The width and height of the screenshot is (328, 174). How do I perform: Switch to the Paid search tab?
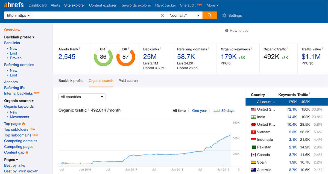click(x=128, y=81)
